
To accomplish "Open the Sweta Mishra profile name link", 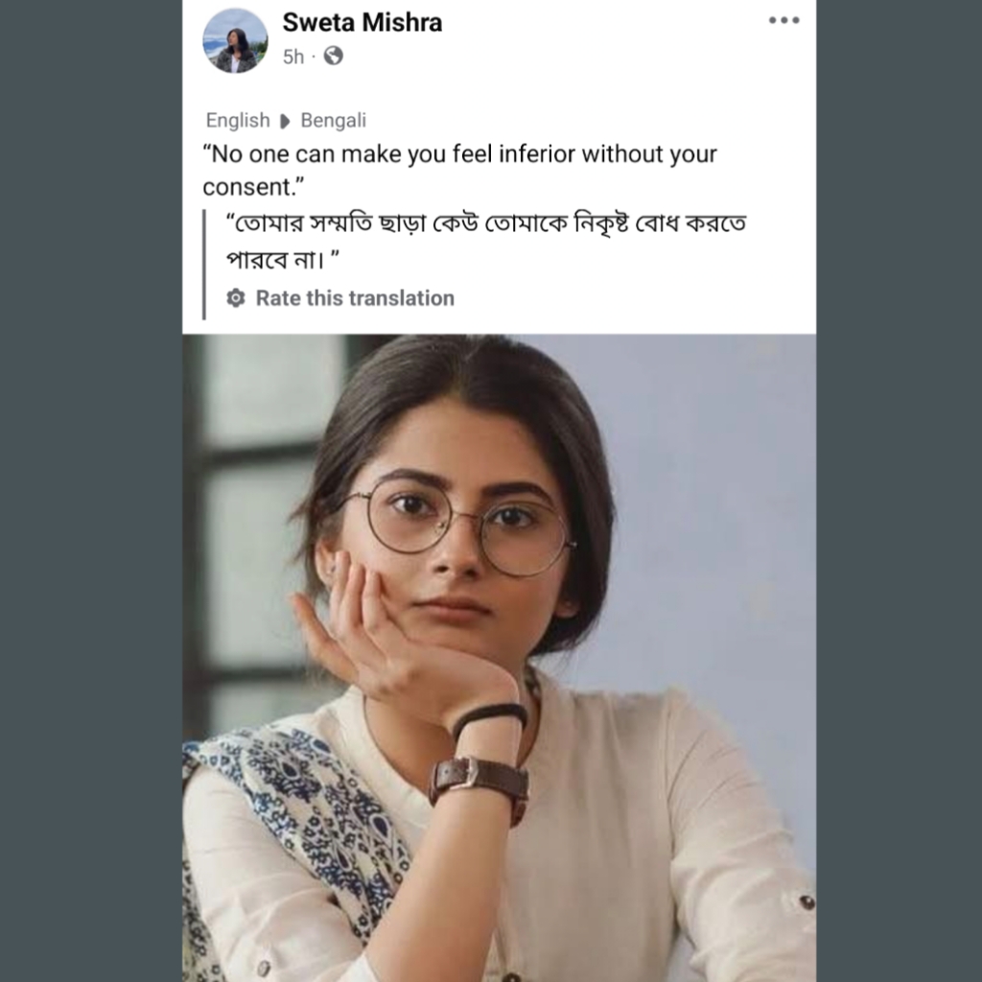I will (x=362, y=23).
